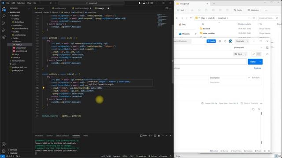Switch to the server.js editor tab

pyautogui.click(x=40, y=8)
